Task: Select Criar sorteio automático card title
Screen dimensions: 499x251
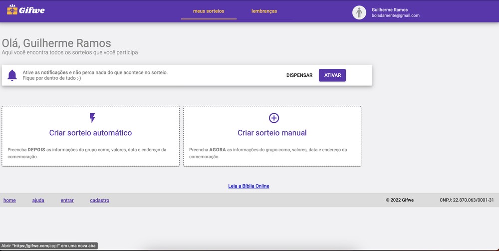Action: tap(90, 133)
